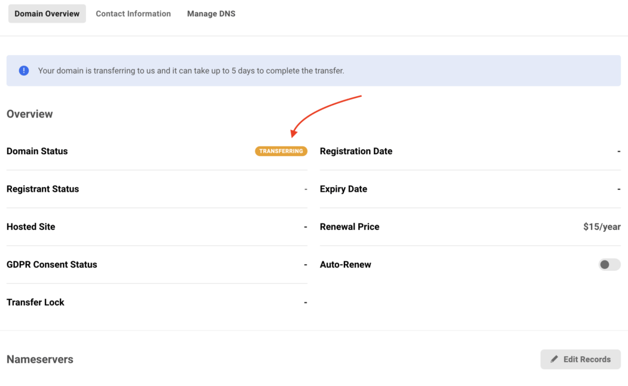Click the Renewal Price label
This screenshot has width=628, height=386.
(x=349, y=227)
